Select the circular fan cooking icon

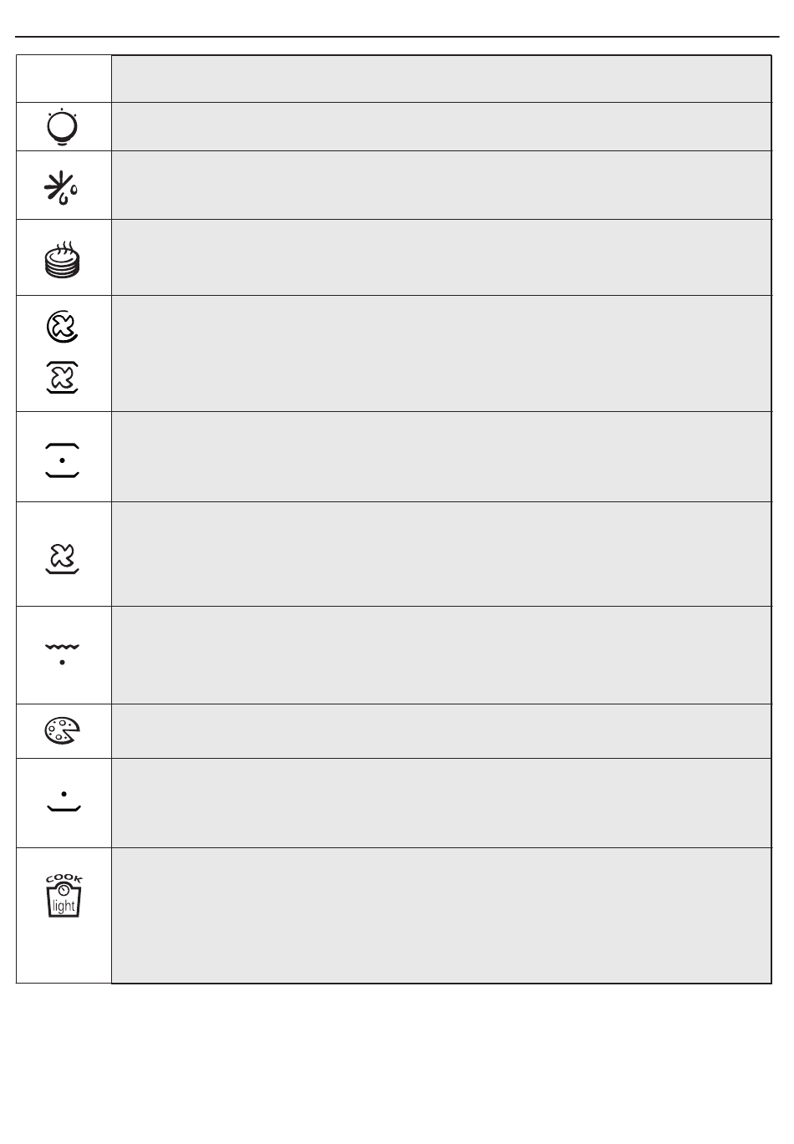pyautogui.click(x=63, y=328)
